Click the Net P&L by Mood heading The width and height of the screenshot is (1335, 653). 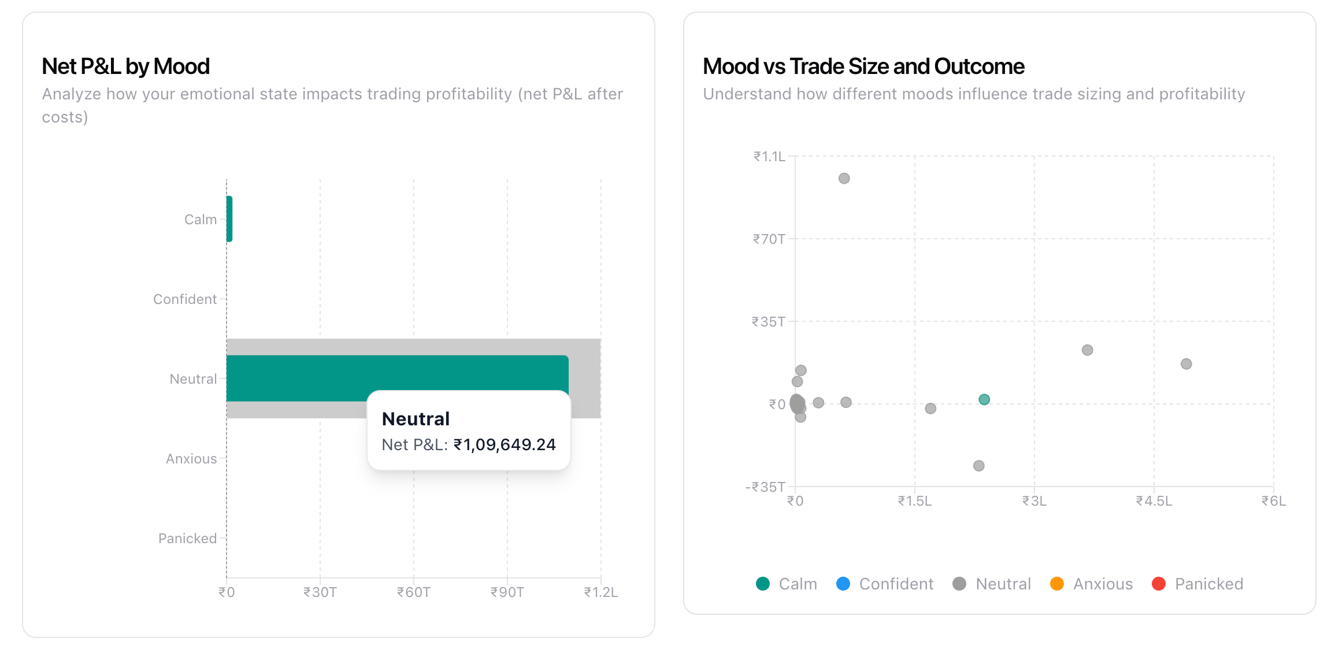125,66
